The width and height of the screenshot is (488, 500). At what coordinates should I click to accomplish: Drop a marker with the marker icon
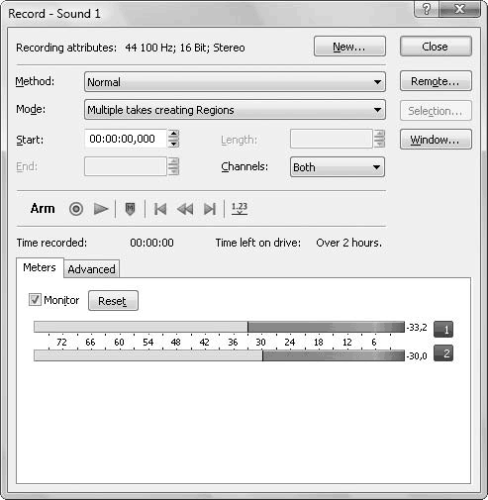coord(131,209)
